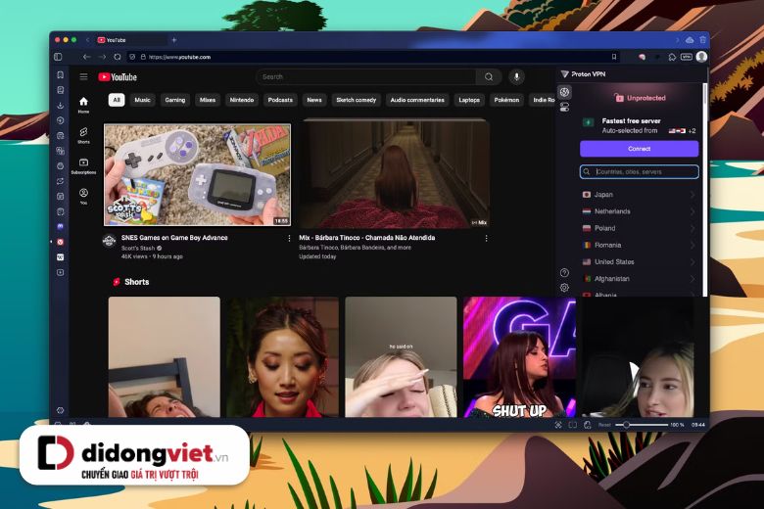The height and width of the screenshot is (509, 764).
Task: Click the VPN toolbar button
Action: (686, 57)
